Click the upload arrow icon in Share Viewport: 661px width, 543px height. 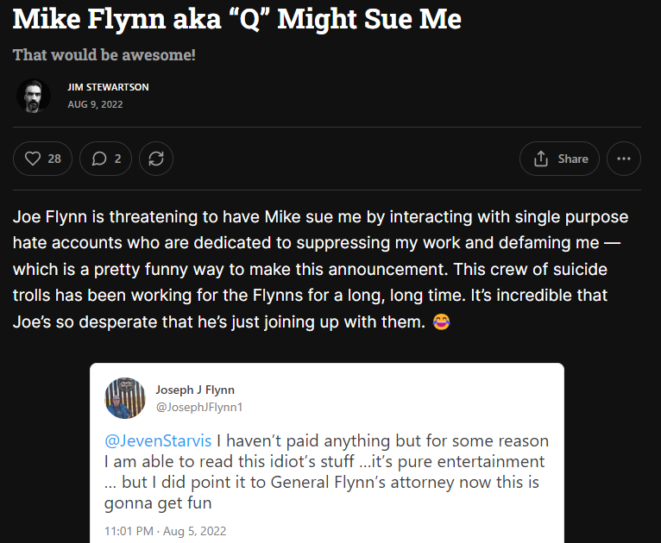point(541,159)
